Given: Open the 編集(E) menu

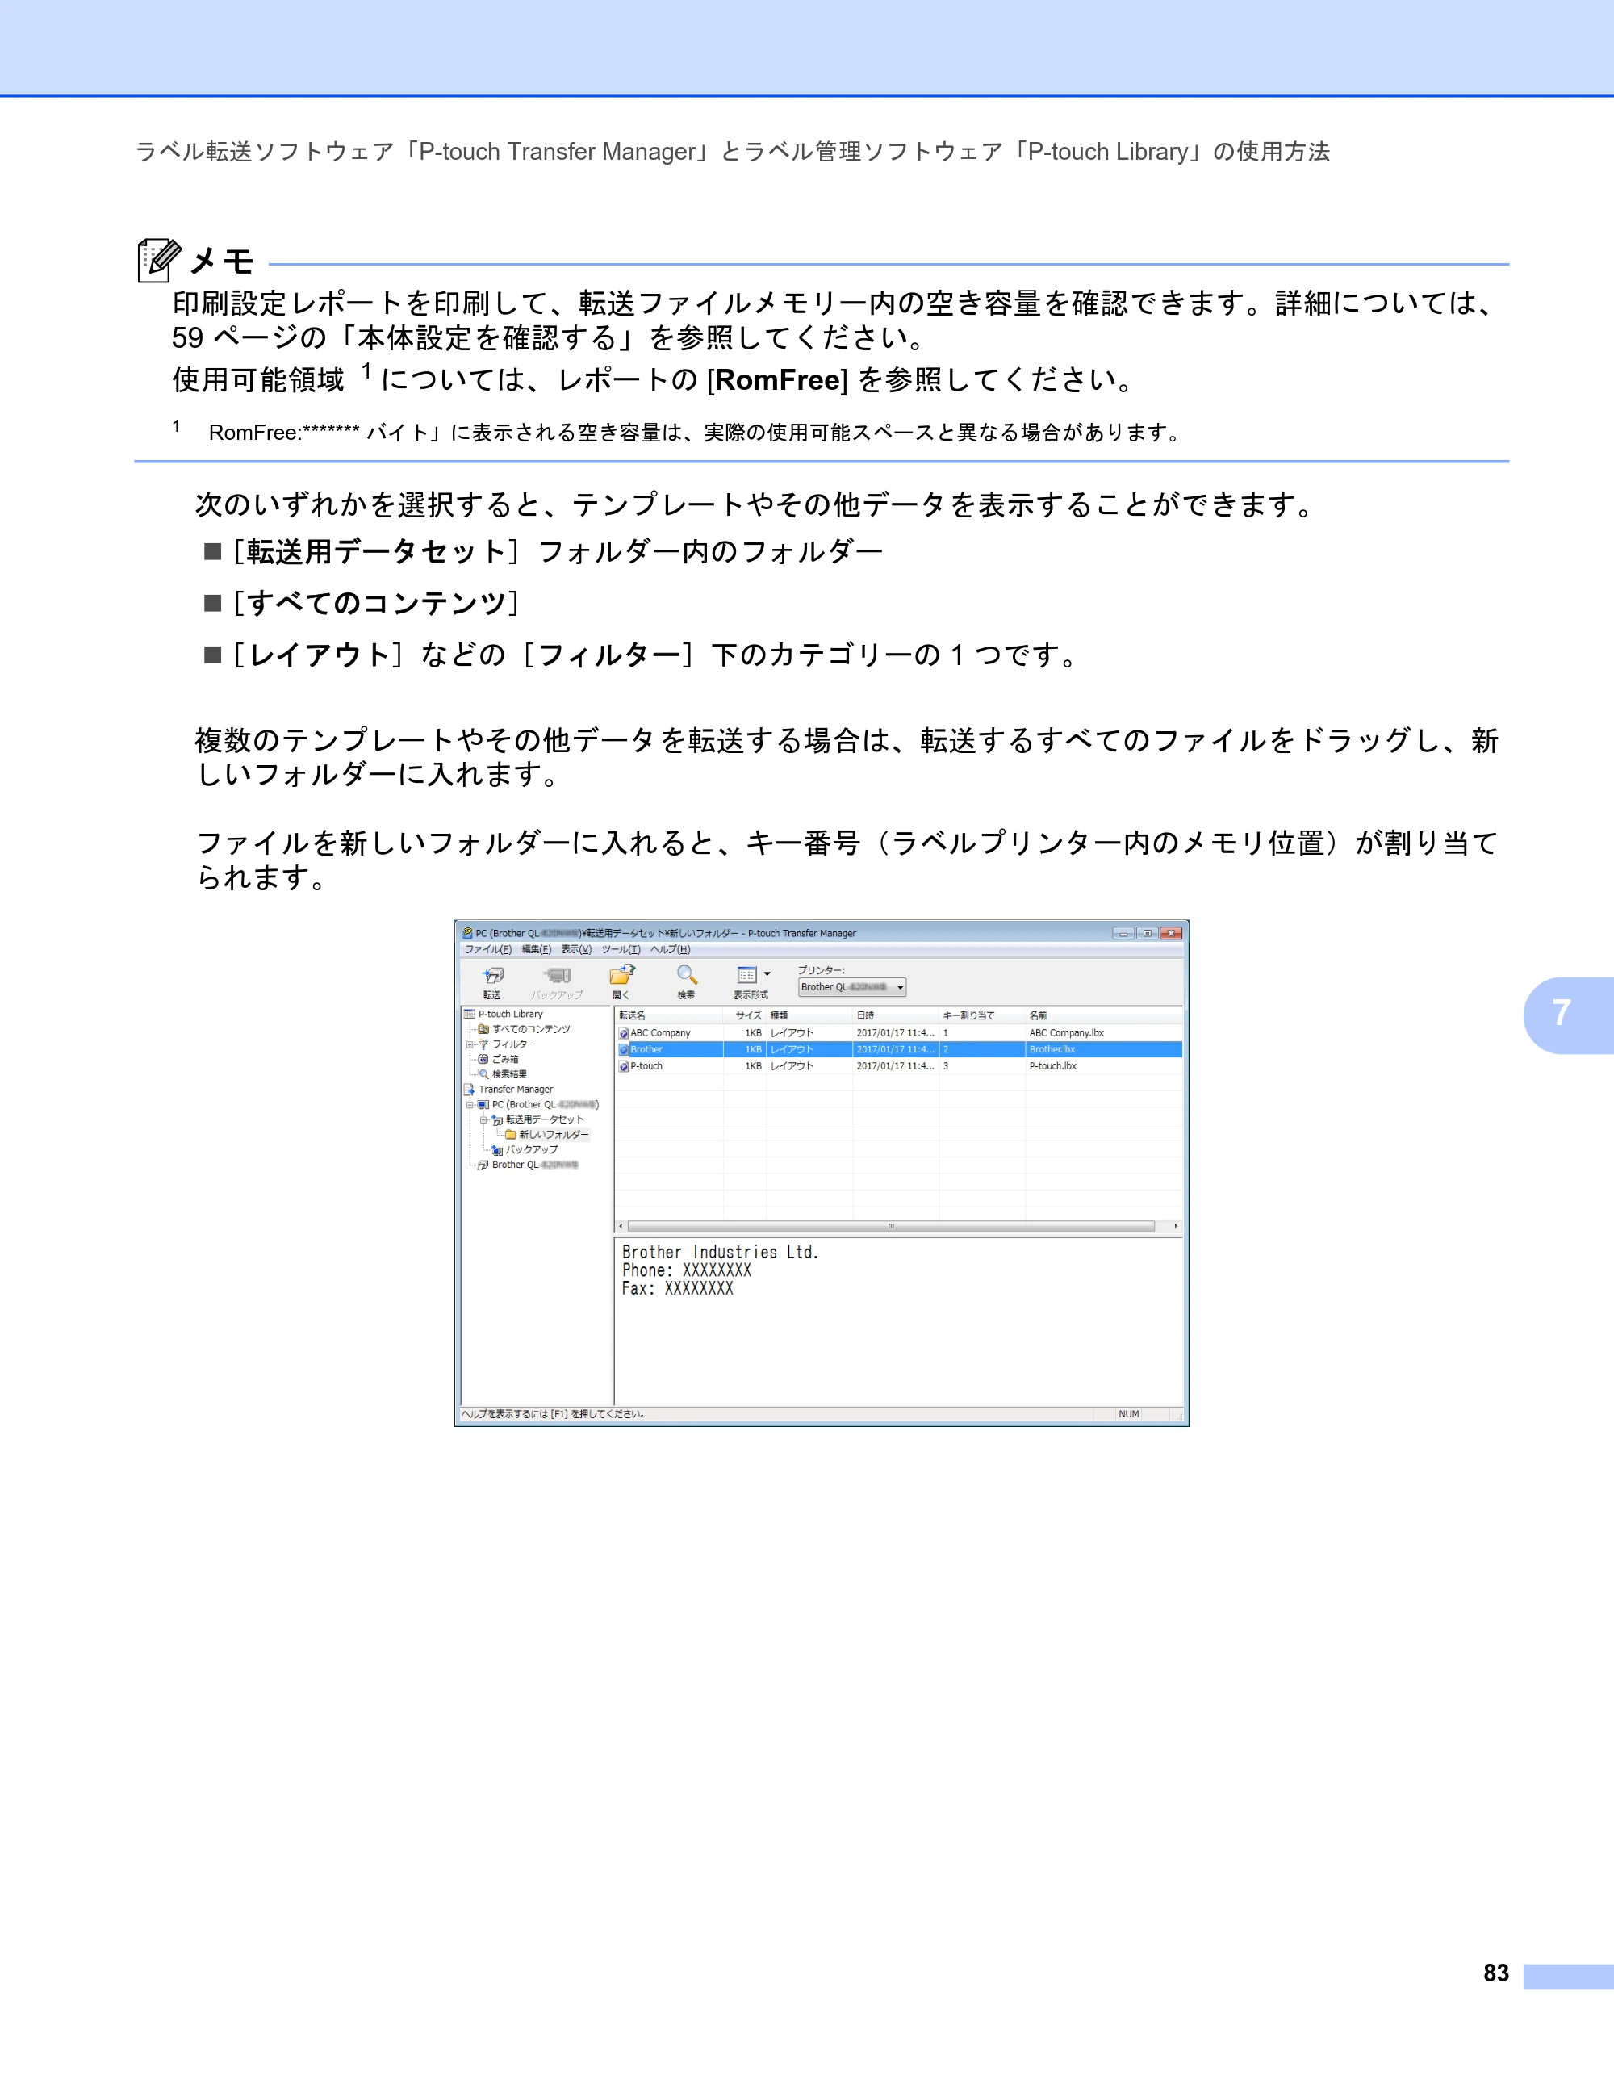Looking at the screenshot, I should [x=536, y=949].
